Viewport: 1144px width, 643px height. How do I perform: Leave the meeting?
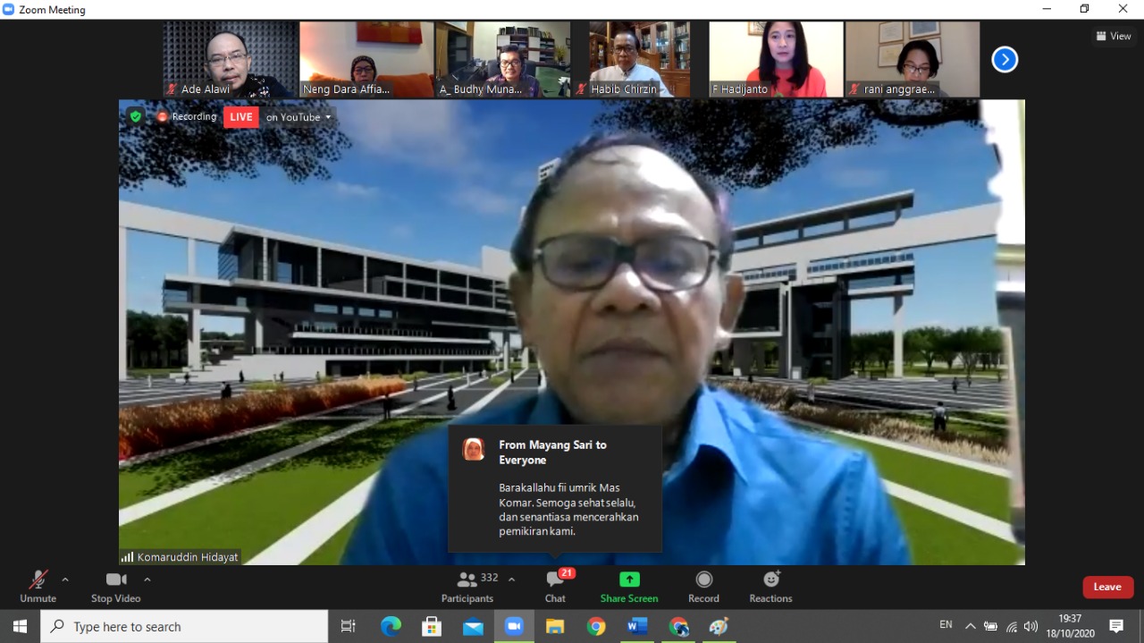[1107, 587]
